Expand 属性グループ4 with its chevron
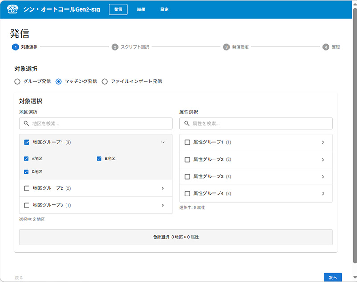 point(323,193)
